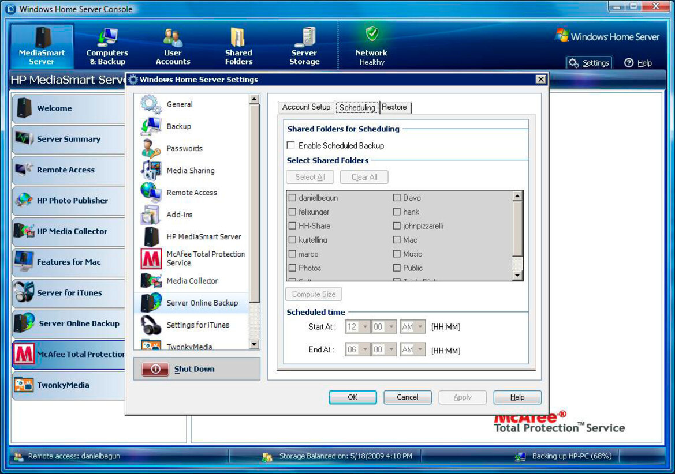This screenshot has height=474, width=675.
Task: Select Media Collector settings icon
Action: [x=151, y=281]
